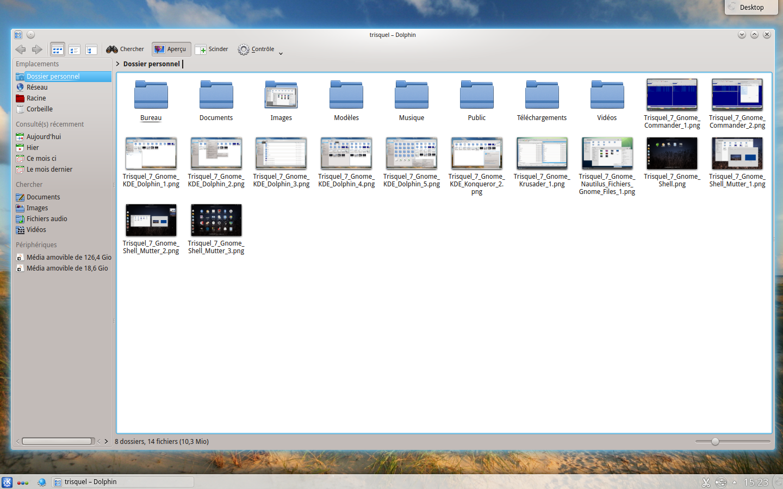Image resolution: width=783 pixels, height=489 pixels.
Task: Select the Public folder icon
Action: [x=477, y=95]
